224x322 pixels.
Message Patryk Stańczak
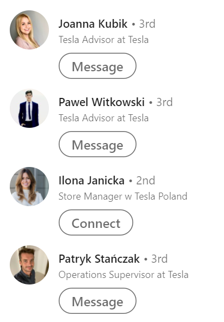(x=97, y=301)
